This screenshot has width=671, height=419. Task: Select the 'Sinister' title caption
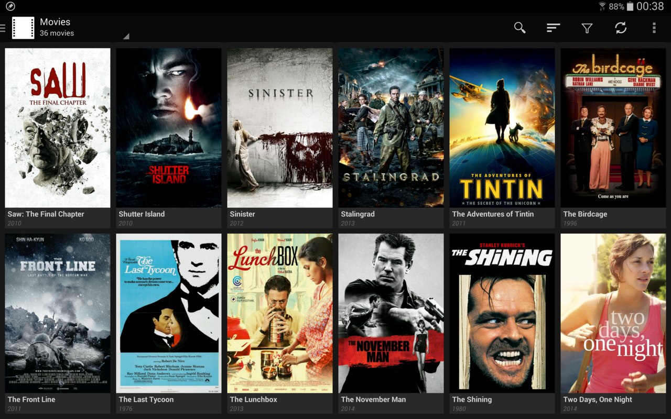[x=242, y=214]
